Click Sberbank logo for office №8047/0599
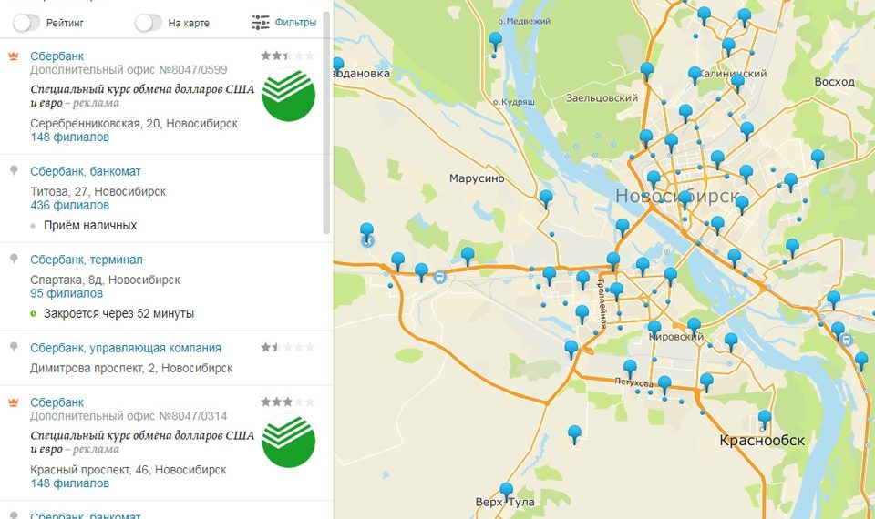Image resolution: width=875 pixels, height=519 pixels. tap(288, 95)
